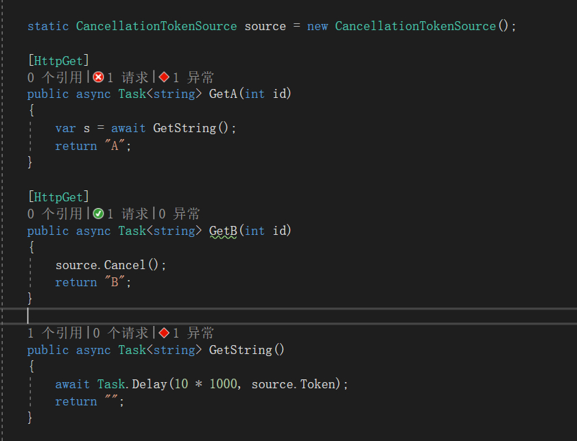
Task: Click the [HttpGet] attribute above GetA
Action: point(58,61)
